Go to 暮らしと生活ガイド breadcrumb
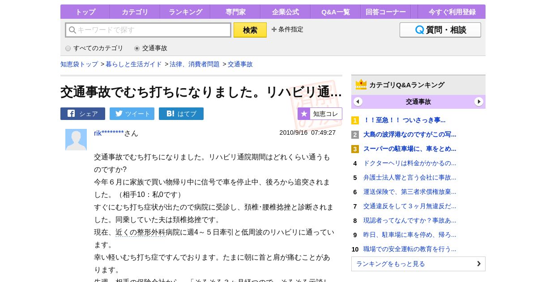 (134, 64)
